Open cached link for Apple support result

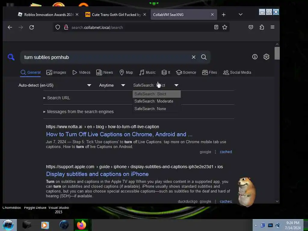click(226, 201)
